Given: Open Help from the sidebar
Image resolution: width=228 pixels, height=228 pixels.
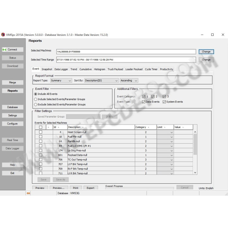Looking at the screenshot, I should (12, 165).
